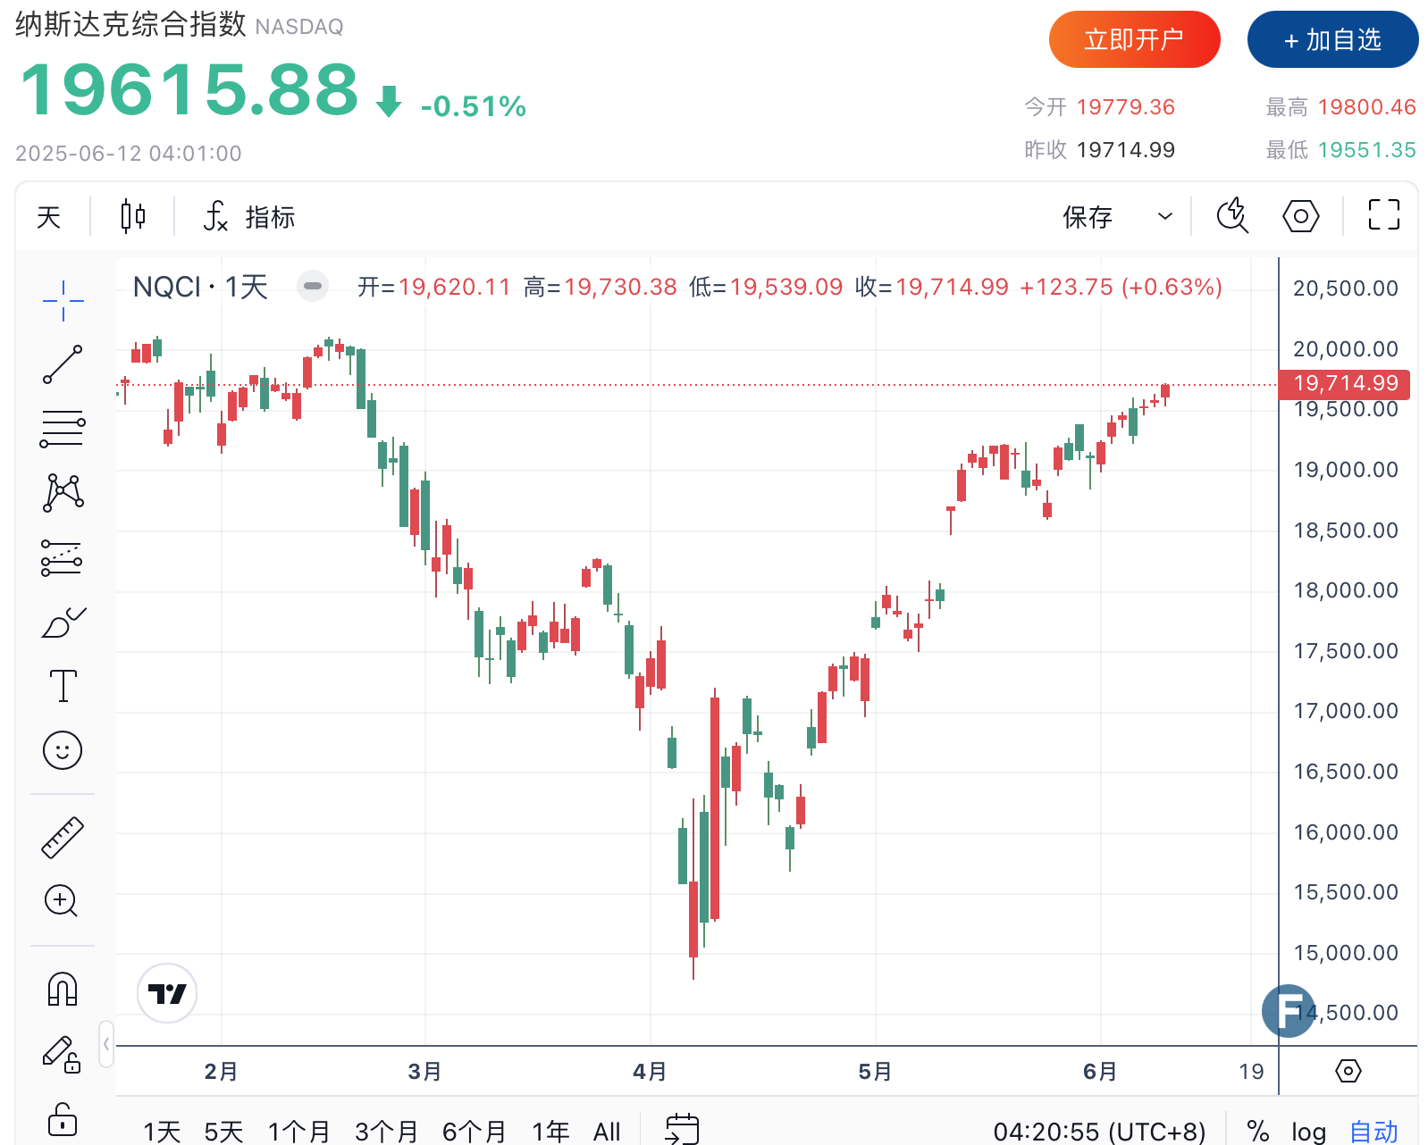Screen dimensions: 1428x1145
Task: Toggle the percent scale
Action: tap(1258, 1132)
